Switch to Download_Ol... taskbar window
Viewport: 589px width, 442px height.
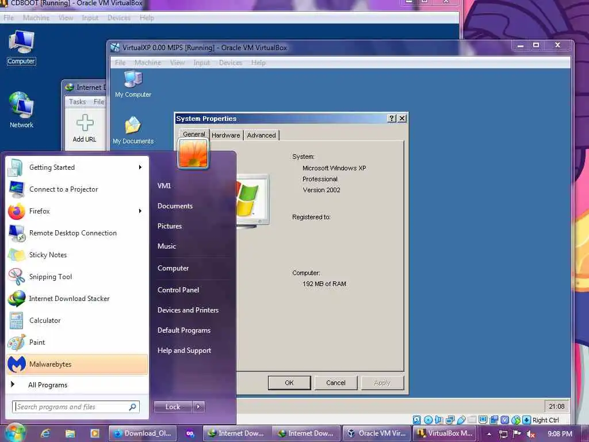pyautogui.click(x=143, y=433)
